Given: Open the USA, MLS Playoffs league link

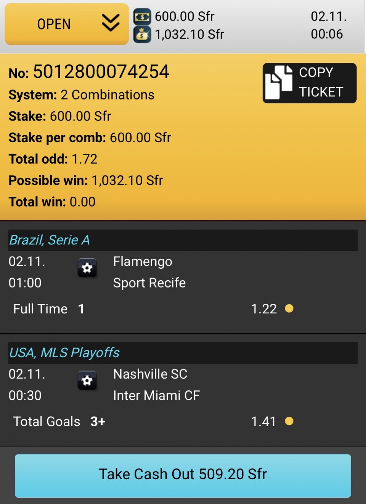Looking at the screenshot, I should click(x=64, y=353).
